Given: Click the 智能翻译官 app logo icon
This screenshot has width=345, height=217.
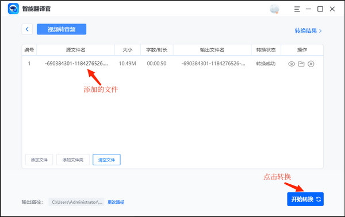Looking at the screenshot, I should coord(13,9).
